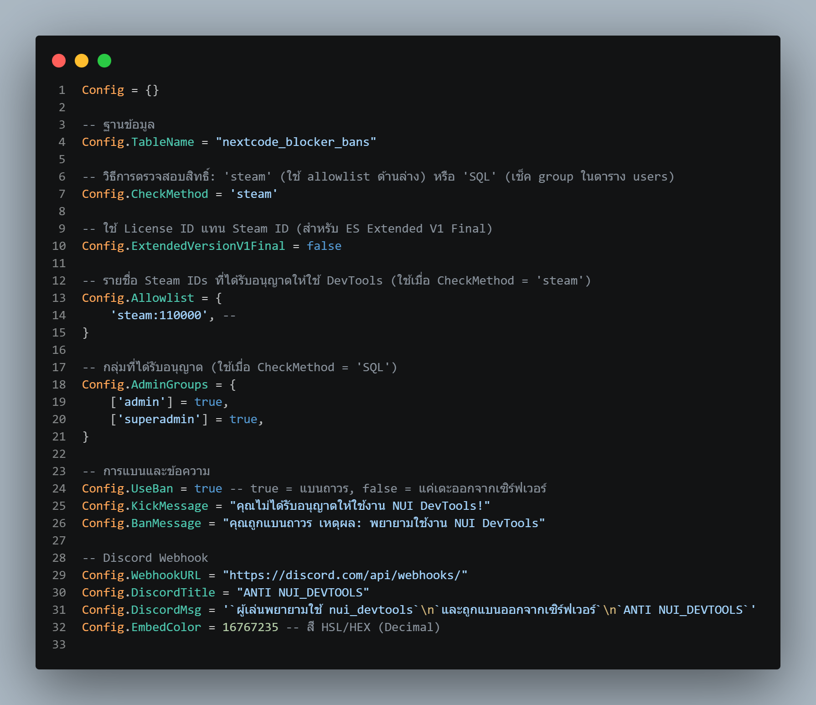Image resolution: width=816 pixels, height=705 pixels.
Task: Click the closing brace on line 21
Action: tap(85, 436)
